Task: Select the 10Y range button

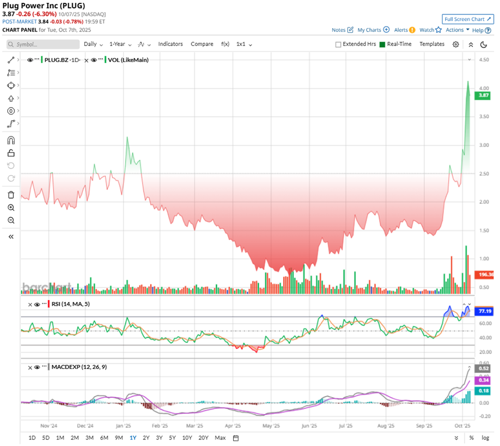Action: pyautogui.click(x=187, y=438)
